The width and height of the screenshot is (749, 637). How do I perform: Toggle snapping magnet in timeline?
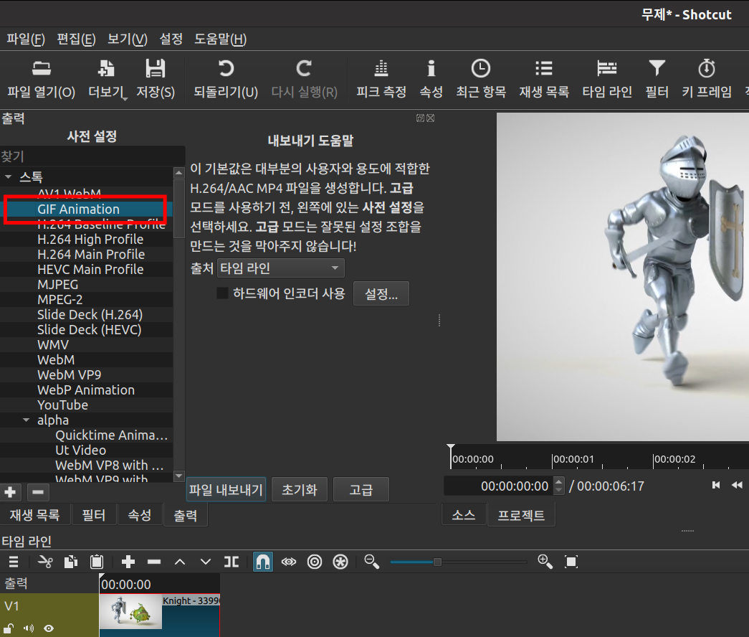263,562
